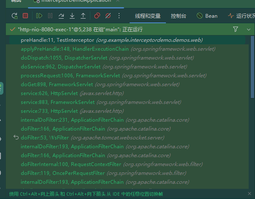This screenshot has height=199, width=255.
Task: Click the Step Into icon
Action: (72, 16)
